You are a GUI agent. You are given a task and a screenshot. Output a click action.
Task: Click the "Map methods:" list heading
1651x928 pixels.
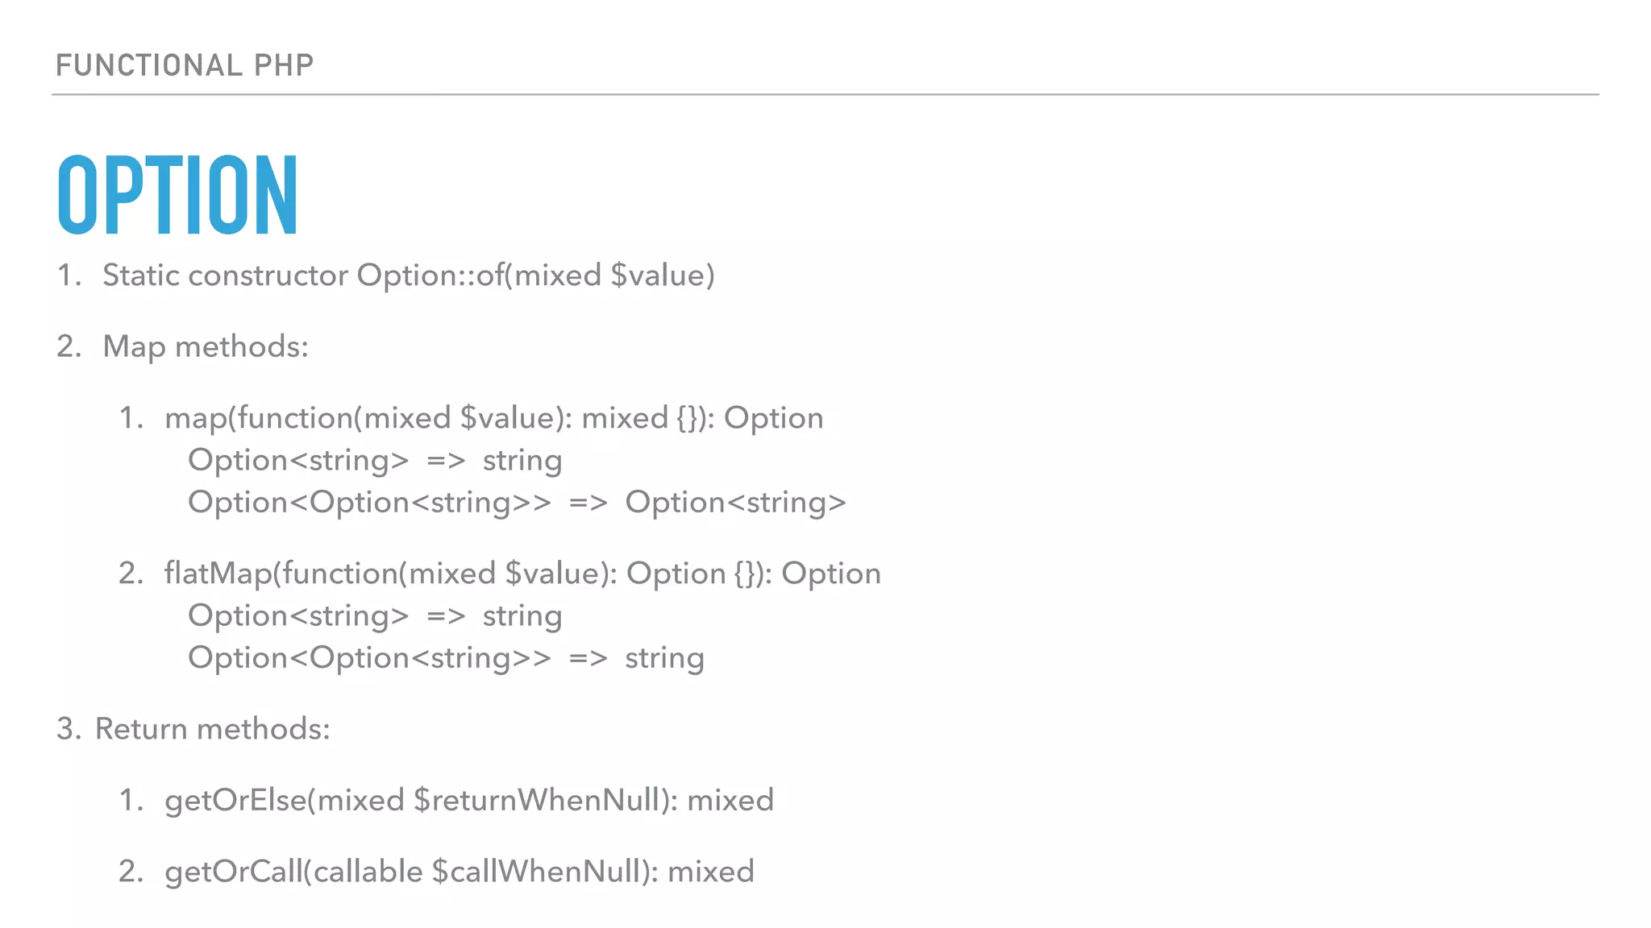pos(205,346)
